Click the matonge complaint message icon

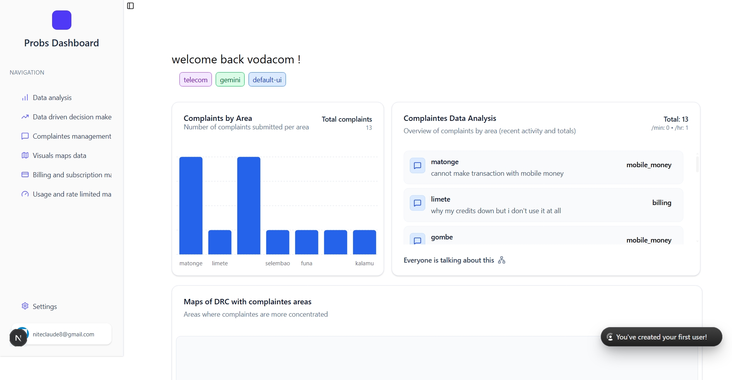click(x=417, y=166)
